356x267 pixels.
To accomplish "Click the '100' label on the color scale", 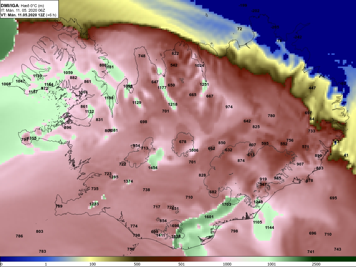I will (93, 264).
